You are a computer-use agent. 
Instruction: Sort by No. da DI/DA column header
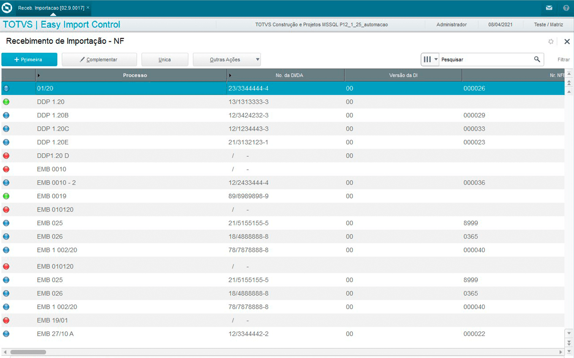(x=289, y=75)
